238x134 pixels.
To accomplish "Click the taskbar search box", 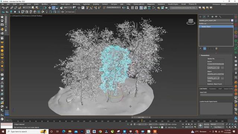I will point(27,131).
